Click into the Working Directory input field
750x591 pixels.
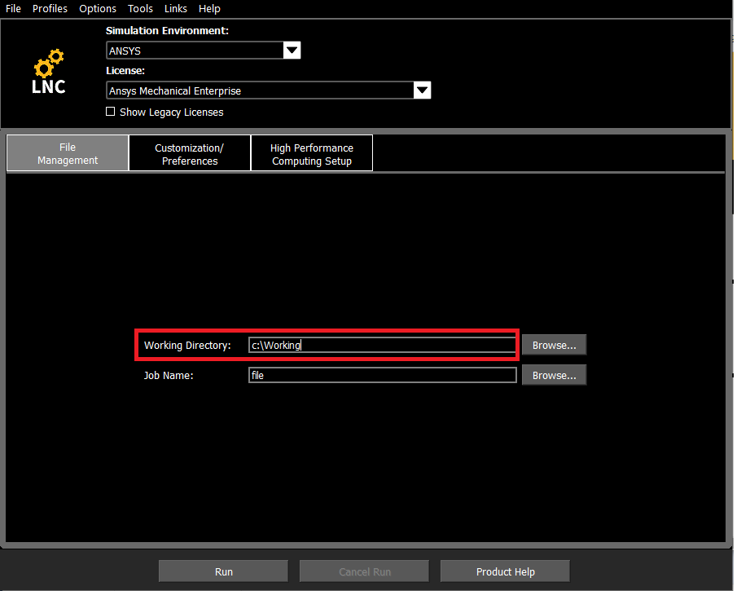tap(382, 345)
